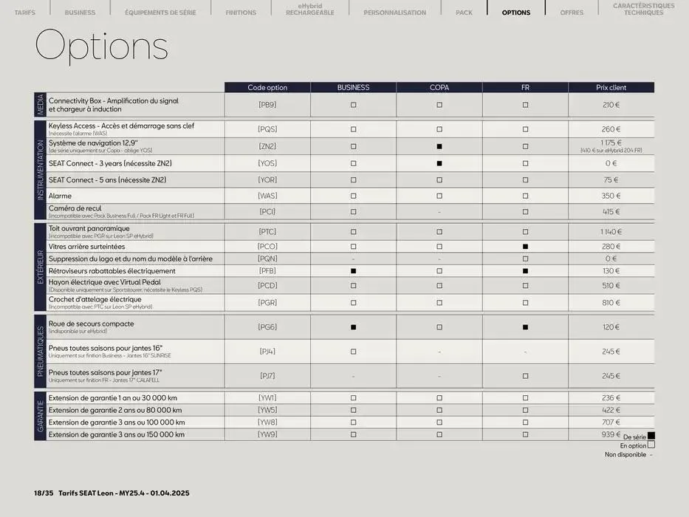
Task: Select the option code [PTC] for Toit ouvrant panoramique
Action: click(267, 230)
